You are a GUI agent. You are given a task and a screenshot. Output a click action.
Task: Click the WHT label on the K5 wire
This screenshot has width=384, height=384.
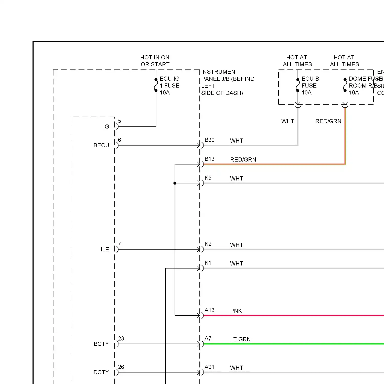pos(236,178)
